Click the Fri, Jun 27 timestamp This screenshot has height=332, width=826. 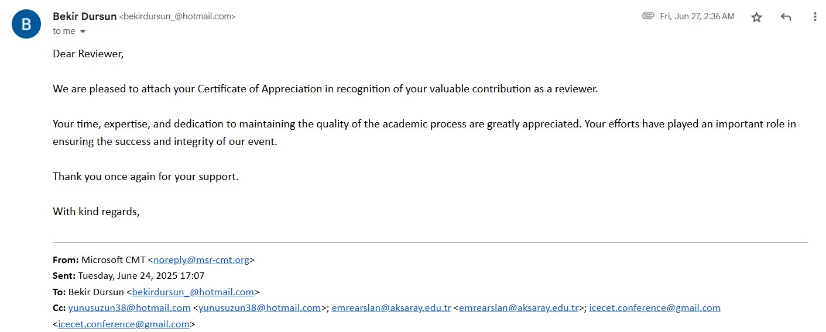tap(697, 16)
